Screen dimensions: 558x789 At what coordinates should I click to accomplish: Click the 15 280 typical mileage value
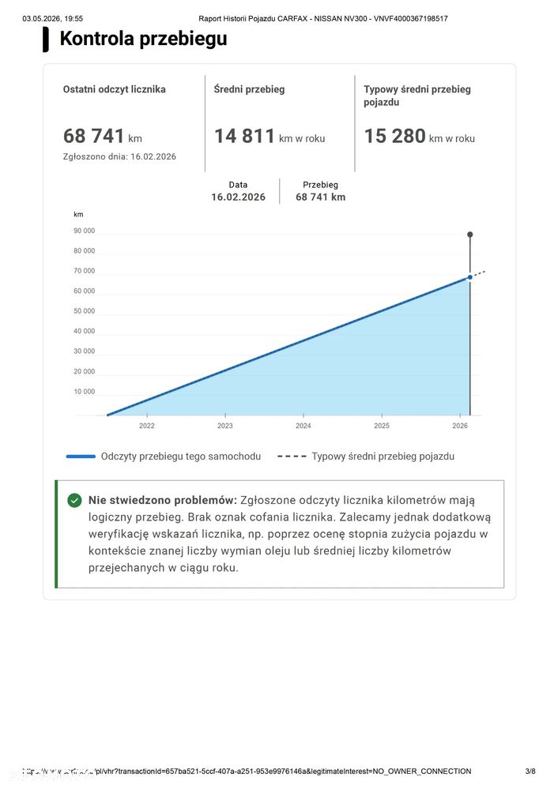click(x=395, y=136)
